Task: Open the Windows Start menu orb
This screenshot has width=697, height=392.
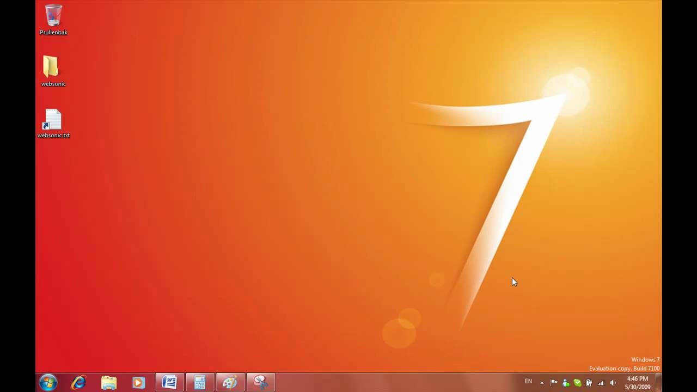Action: pyautogui.click(x=48, y=383)
